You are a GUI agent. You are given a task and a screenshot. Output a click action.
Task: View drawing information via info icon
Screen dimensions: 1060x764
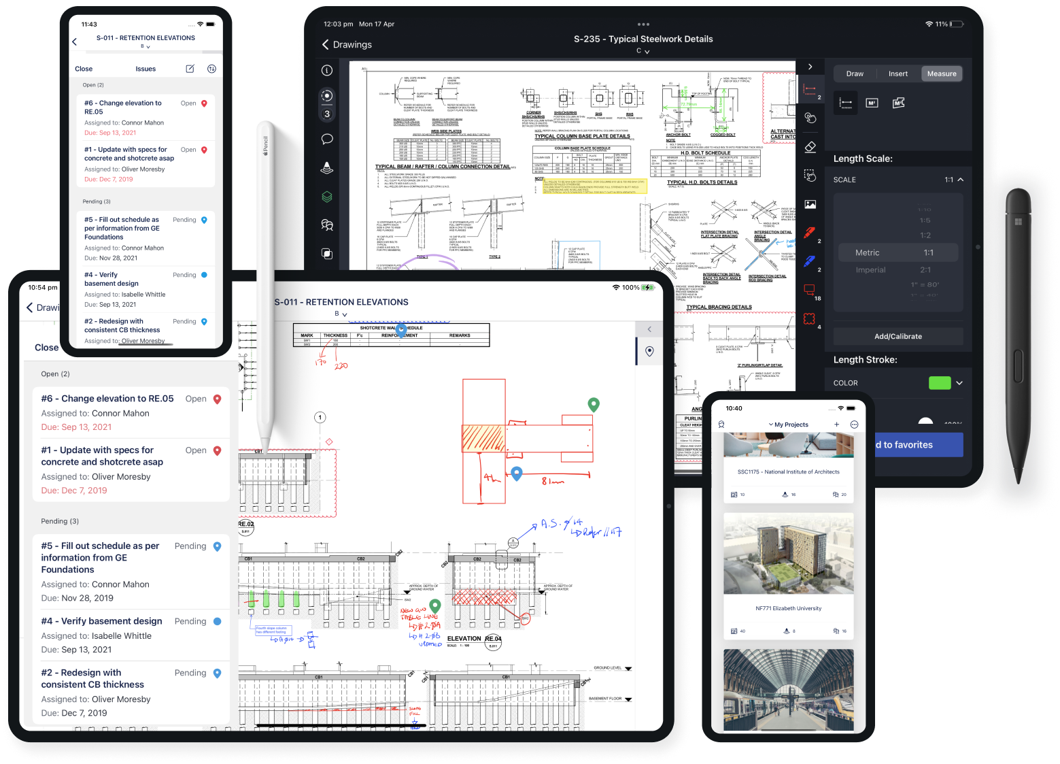click(x=327, y=70)
